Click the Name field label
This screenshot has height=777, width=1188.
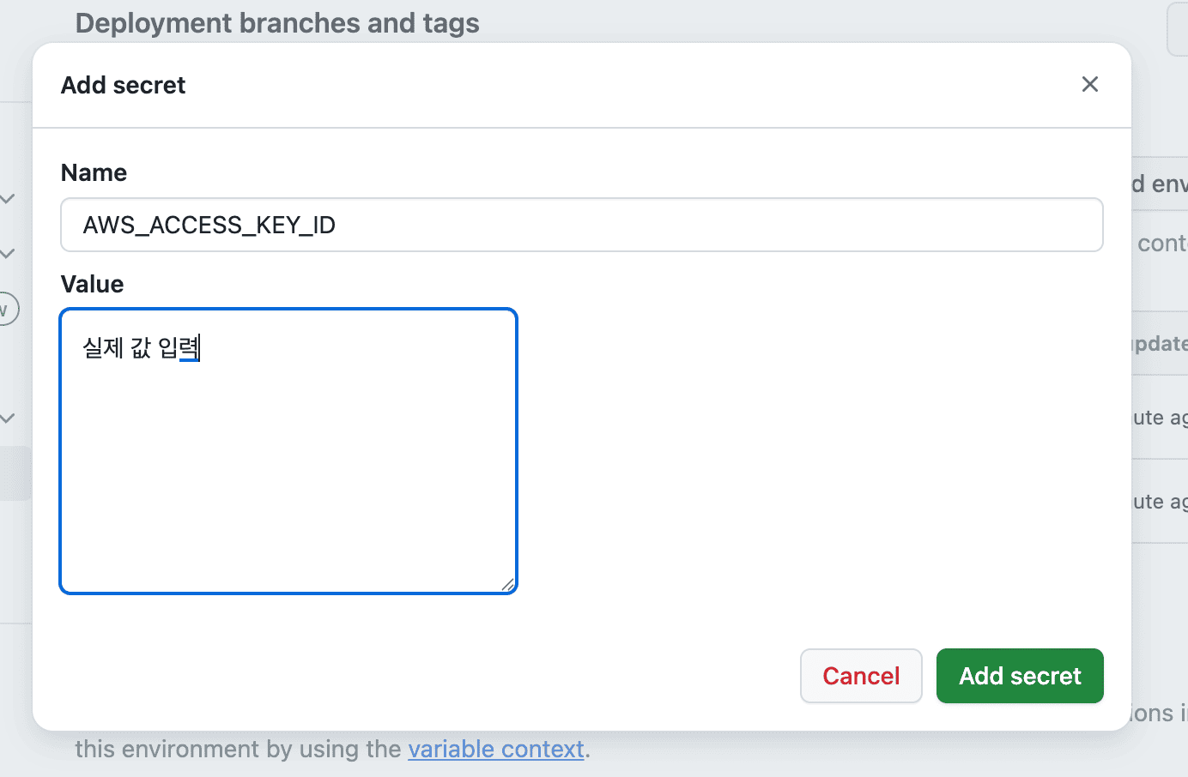coord(94,173)
